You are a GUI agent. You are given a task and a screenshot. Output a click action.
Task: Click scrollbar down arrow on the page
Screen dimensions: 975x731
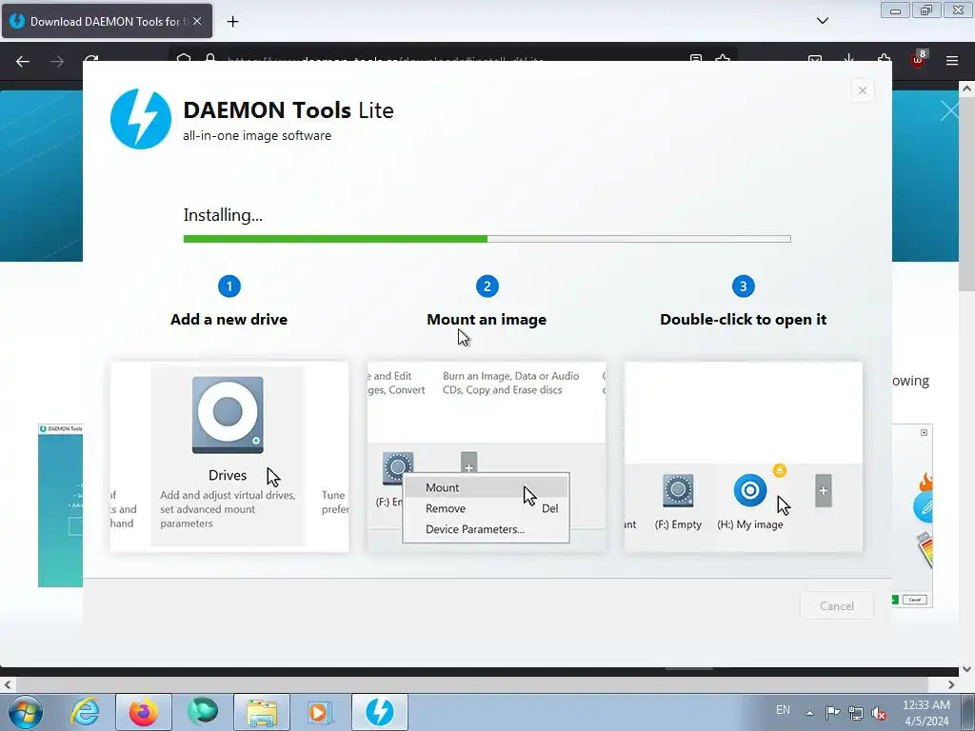click(x=966, y=669)
